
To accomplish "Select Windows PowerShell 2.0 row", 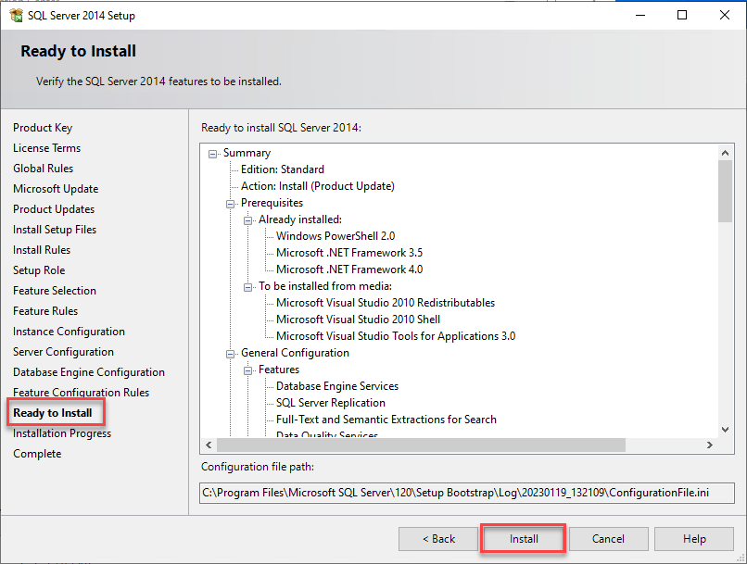I will coord(336,236).
